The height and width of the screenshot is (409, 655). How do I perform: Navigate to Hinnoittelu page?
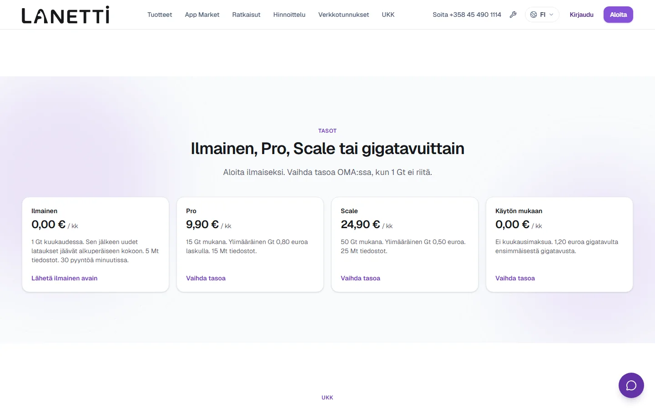(x=289, y=15)
